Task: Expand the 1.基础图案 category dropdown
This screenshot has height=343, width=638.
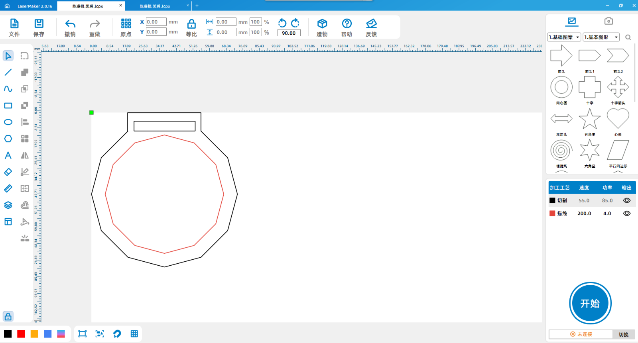Action: click(x=564, y=37)
